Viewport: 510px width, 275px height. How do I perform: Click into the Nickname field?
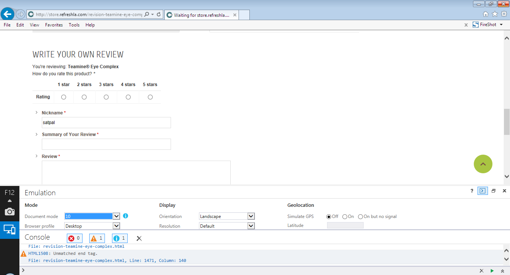(x=106, y=123)
